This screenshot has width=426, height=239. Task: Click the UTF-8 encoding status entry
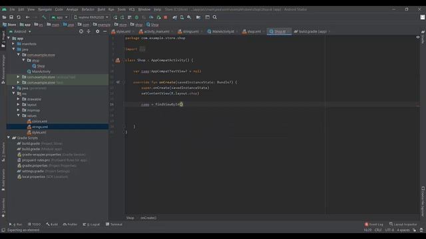coord(389,230)
